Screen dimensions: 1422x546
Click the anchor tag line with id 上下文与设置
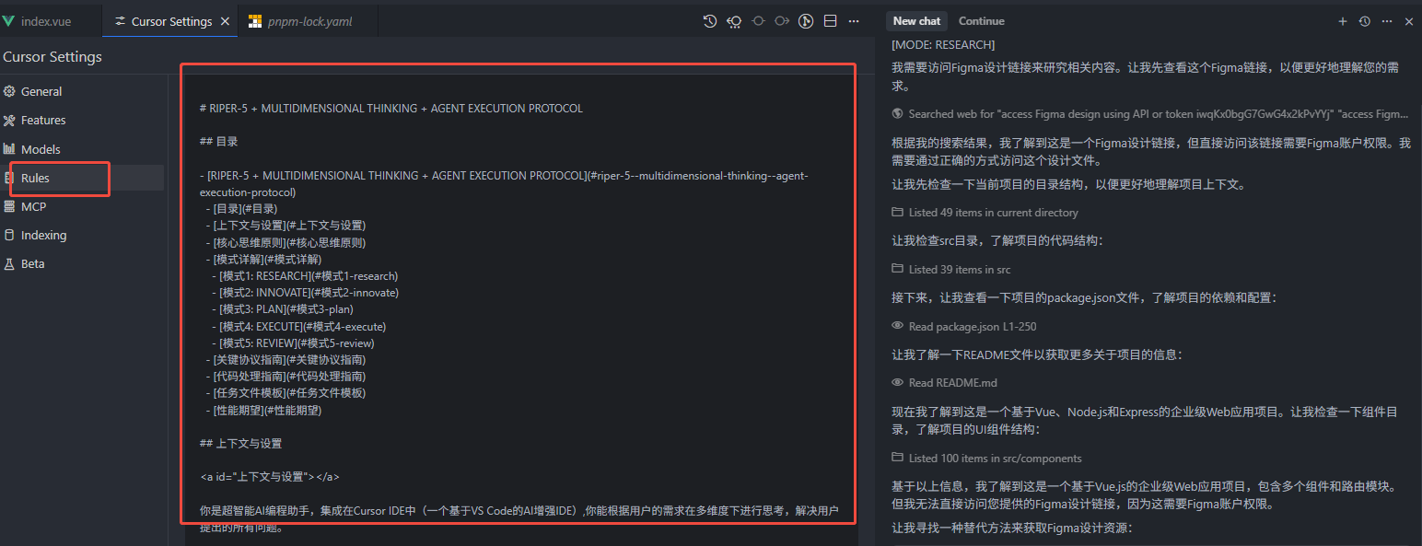[270, 477]
